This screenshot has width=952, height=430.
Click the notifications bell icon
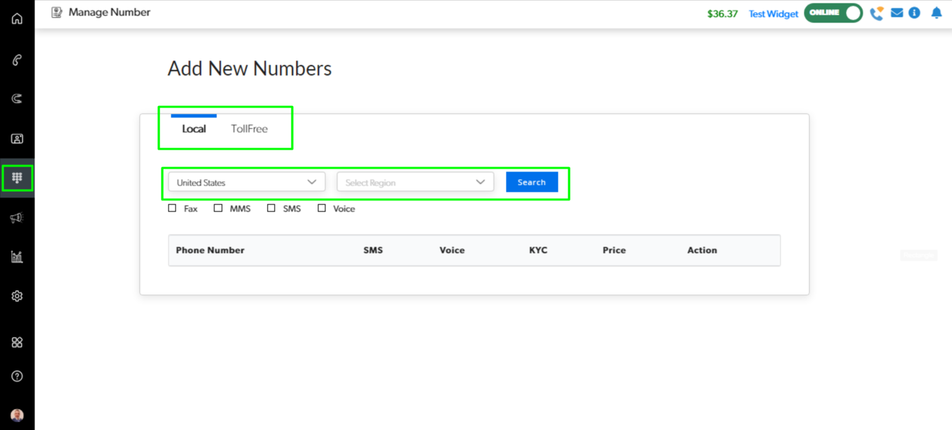pos(937,13)
